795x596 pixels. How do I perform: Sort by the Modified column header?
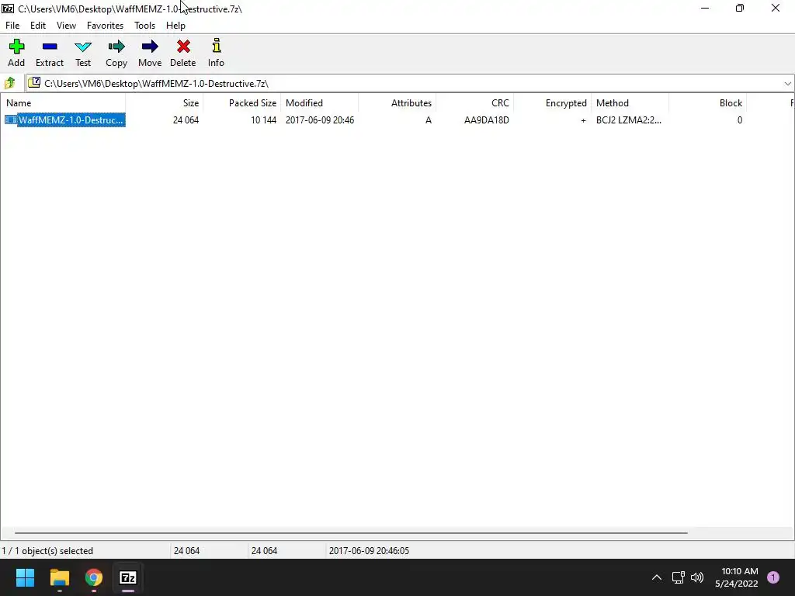click(x=319, y=103)
